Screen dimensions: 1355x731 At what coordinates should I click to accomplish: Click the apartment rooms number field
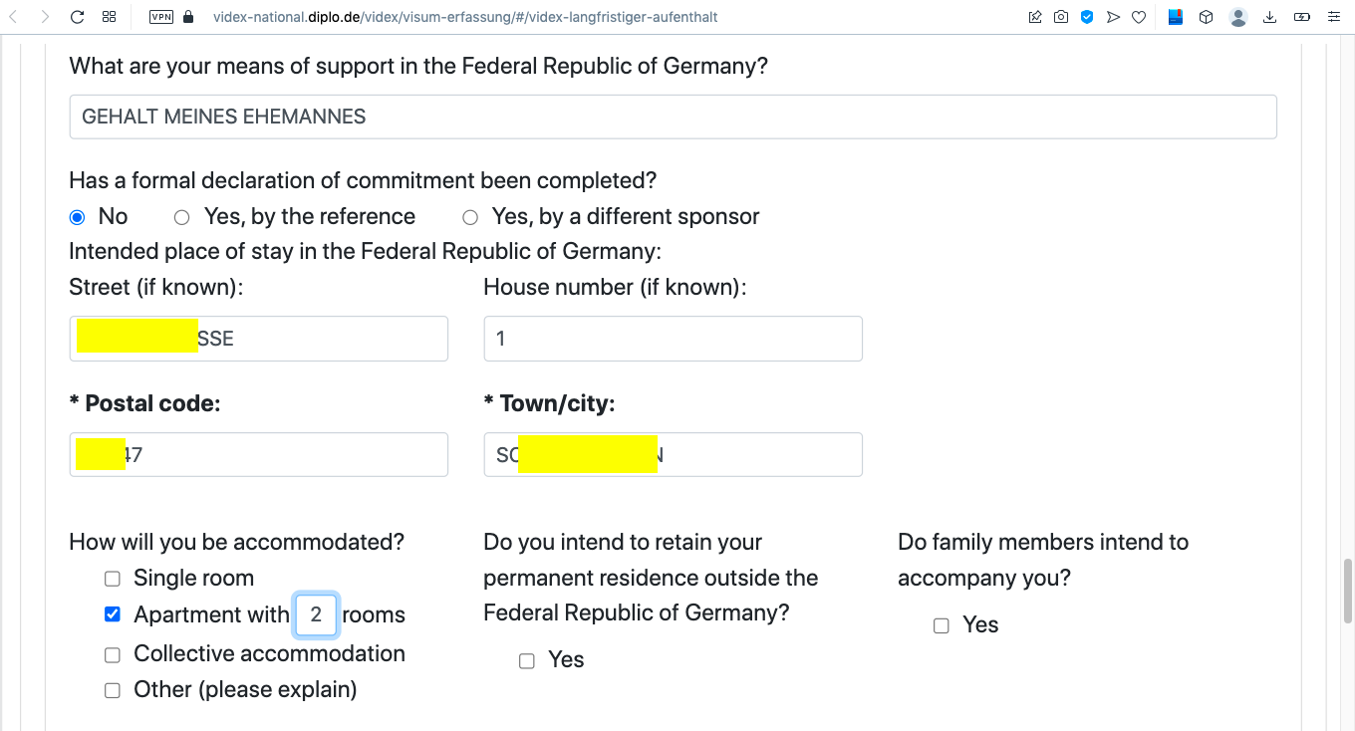[316, 614]
